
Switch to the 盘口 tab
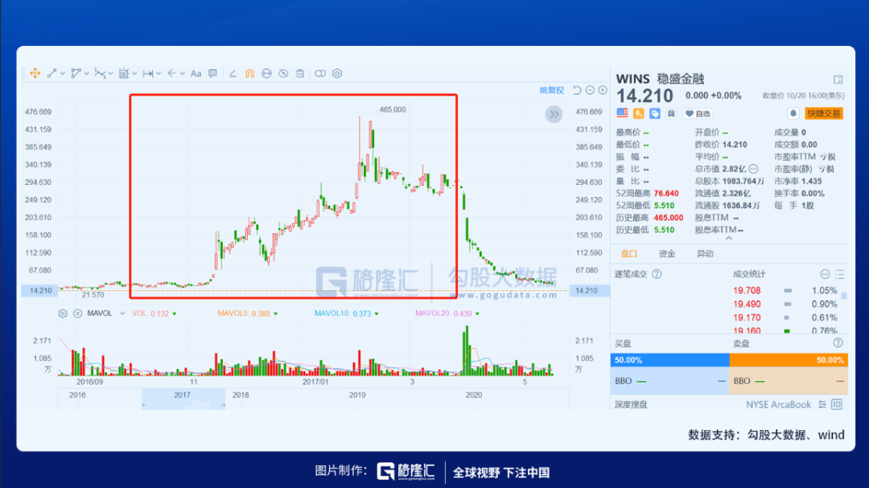(628, 254)
